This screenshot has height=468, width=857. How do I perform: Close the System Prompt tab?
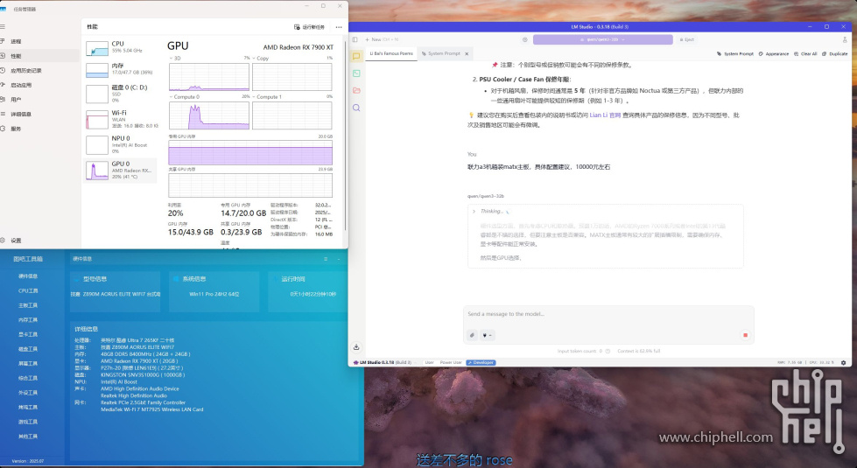click(467, 53)
